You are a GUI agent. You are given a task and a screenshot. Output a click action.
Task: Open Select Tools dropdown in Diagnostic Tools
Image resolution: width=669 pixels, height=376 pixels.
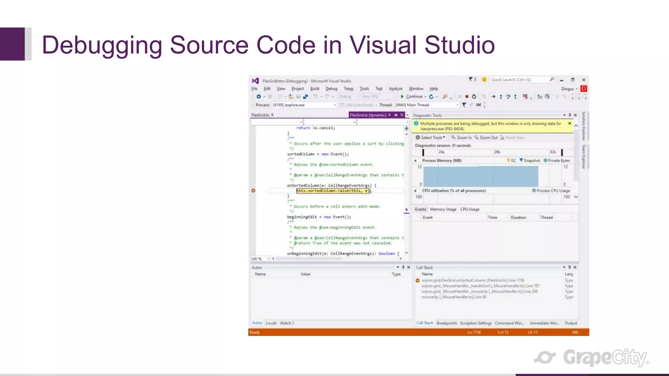pyautogui.click(x=430, y=137)
